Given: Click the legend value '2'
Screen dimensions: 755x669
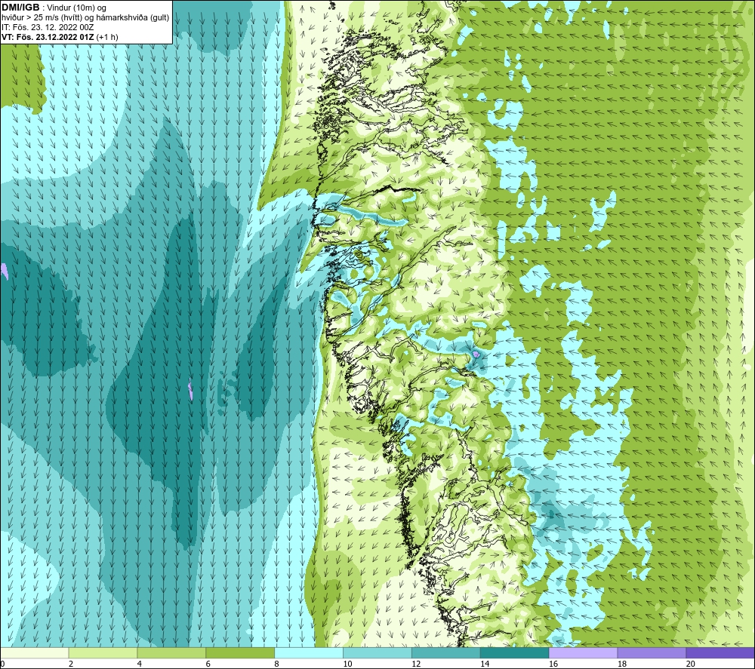Looking at the screenshot, I should tap(71, 664).
